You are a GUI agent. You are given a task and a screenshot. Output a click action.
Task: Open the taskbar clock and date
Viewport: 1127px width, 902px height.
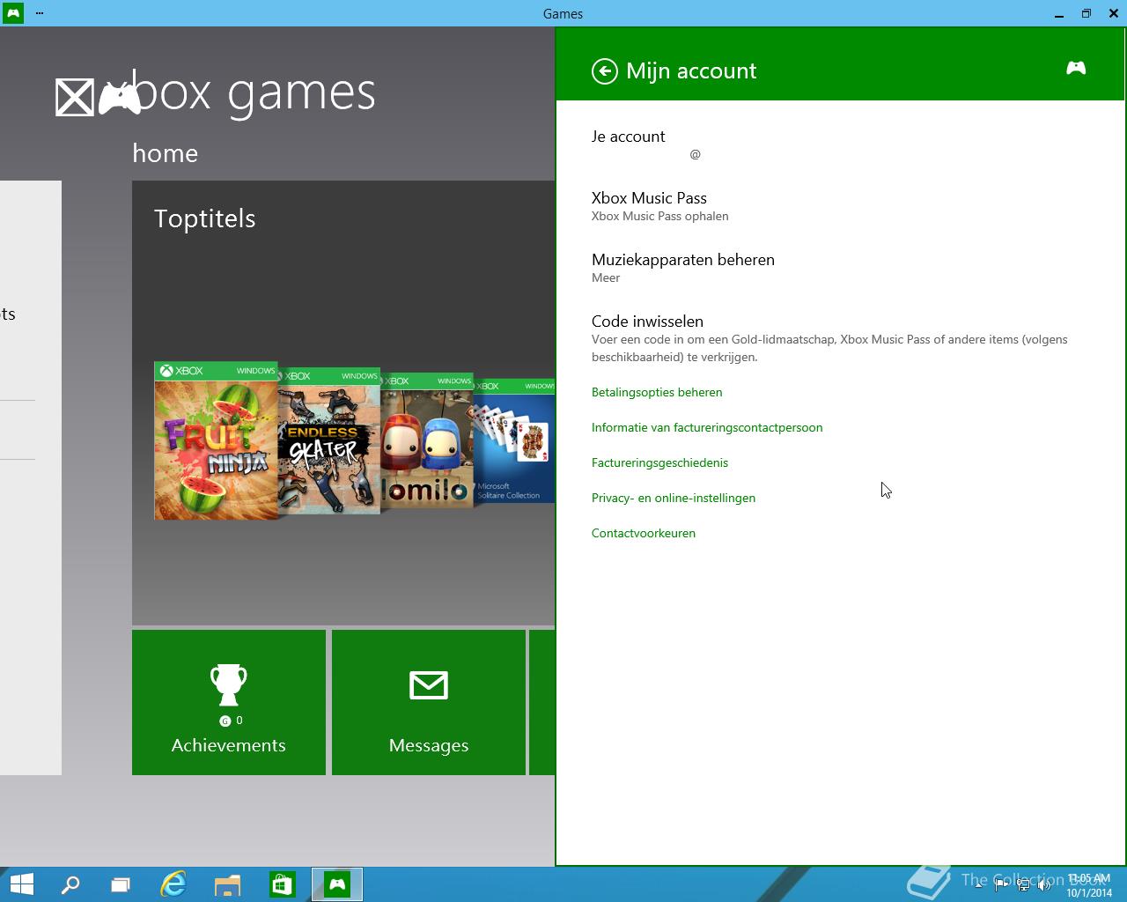tap(1089, 885)
